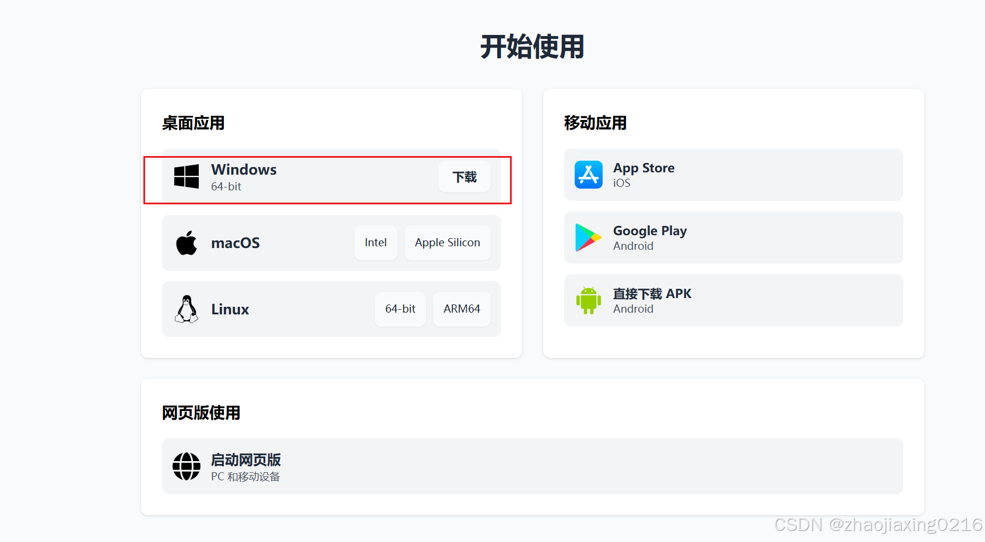Click the iOS subtitle under App Store

[622, 183]
